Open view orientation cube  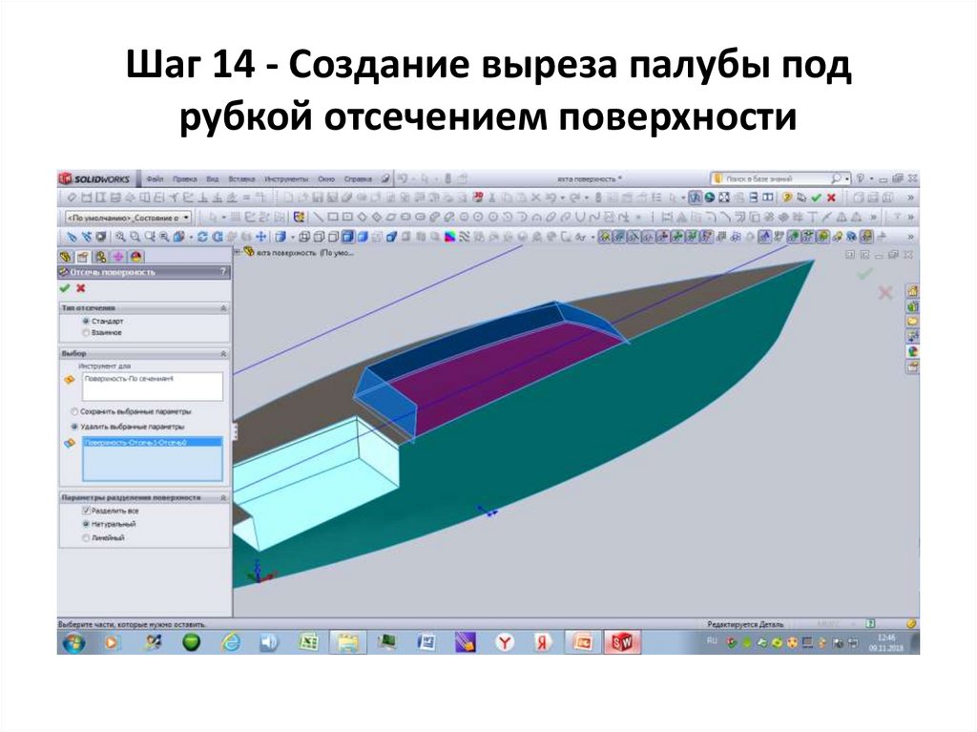pos(281,237)
